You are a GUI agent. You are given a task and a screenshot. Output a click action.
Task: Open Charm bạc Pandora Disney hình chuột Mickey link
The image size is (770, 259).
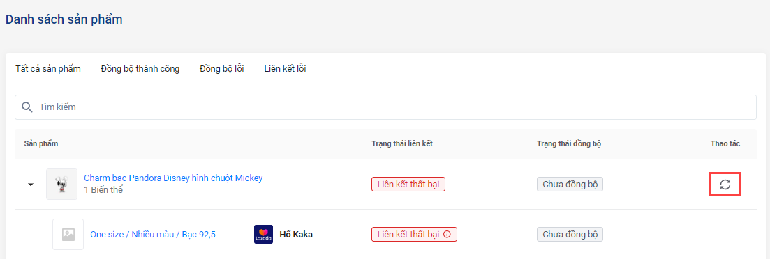(173, 178)
